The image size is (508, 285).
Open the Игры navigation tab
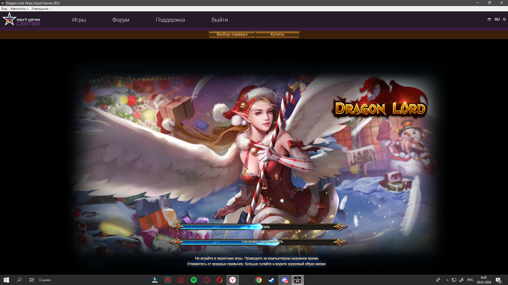(79, 20)
